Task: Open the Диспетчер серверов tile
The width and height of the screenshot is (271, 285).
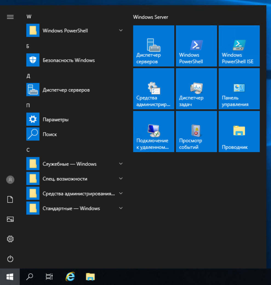Action: [153, 46]
